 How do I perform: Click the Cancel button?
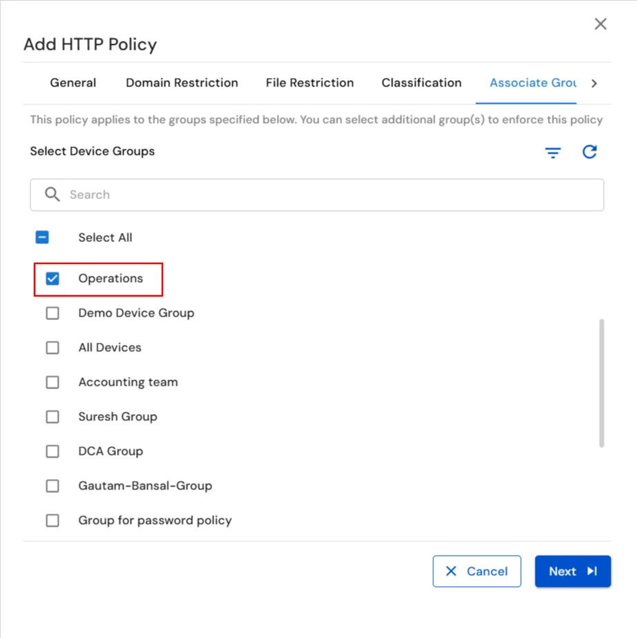[477, 571]
